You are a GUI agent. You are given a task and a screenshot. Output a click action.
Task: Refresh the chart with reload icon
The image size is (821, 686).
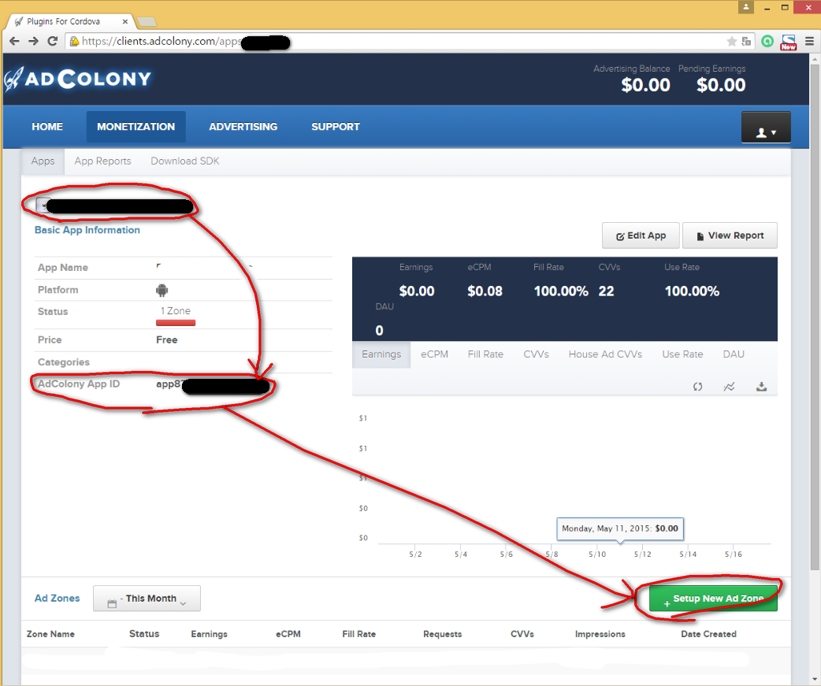click(x=697, y=387)
